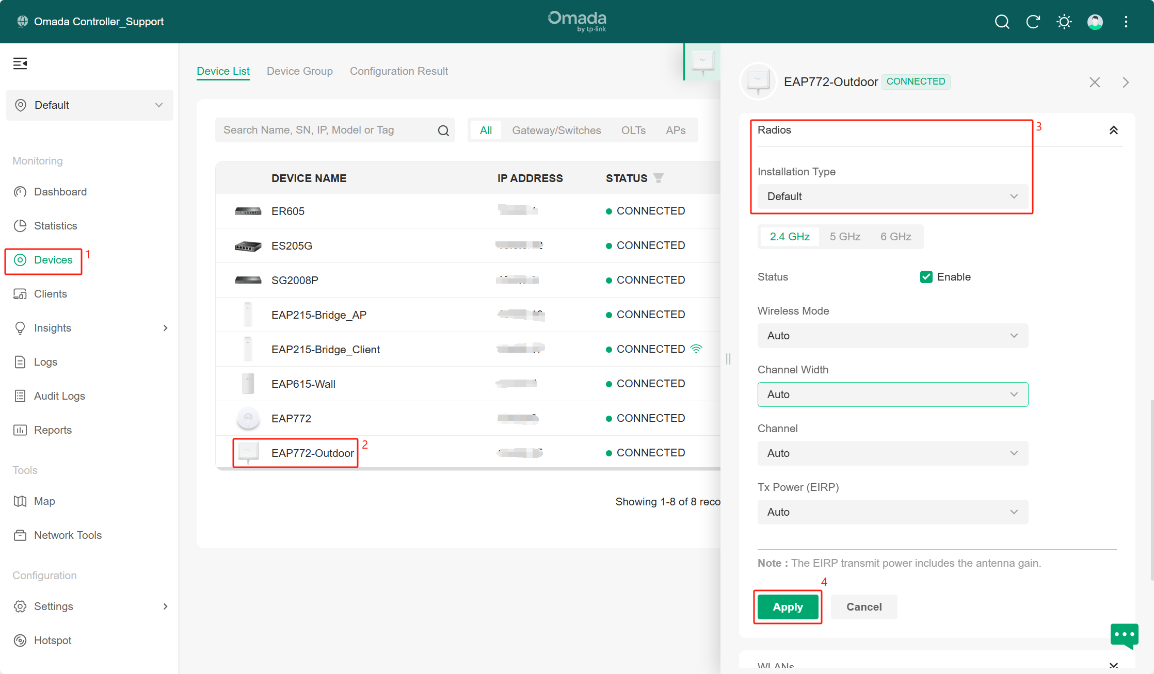Viewport: 1154px width, 674px height.
Task: Click the panel resize handle divider
Action: (x=728, y=359)
